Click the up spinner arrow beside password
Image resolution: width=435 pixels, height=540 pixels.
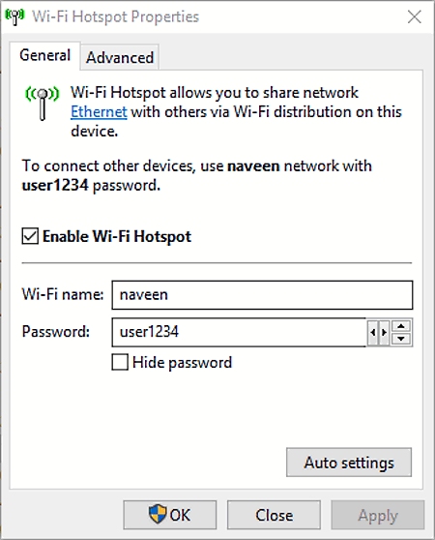click(401, 326)
